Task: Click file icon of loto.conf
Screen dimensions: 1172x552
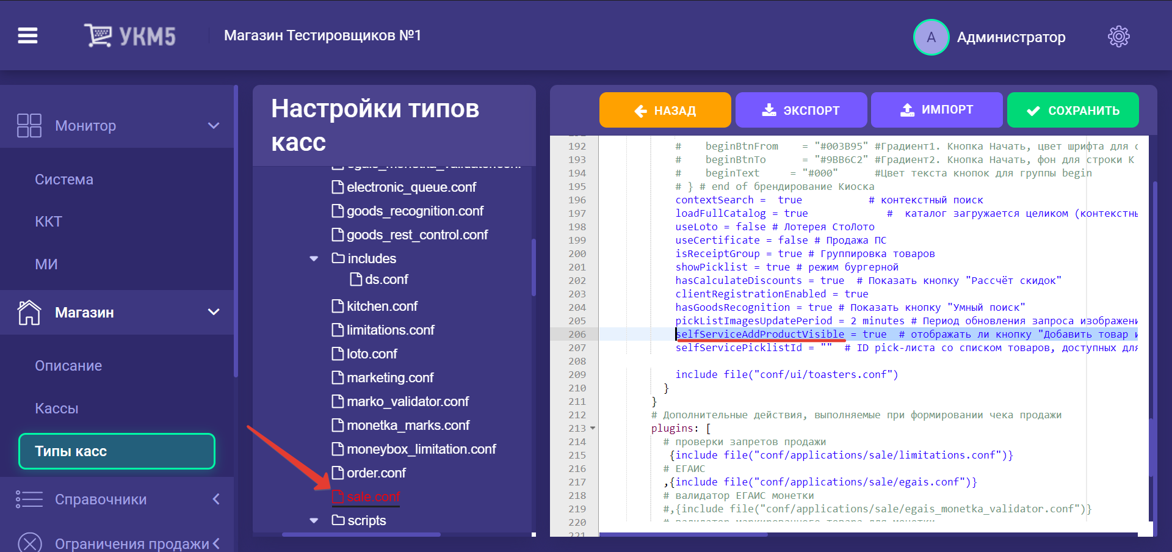Action: click(338, 354)
